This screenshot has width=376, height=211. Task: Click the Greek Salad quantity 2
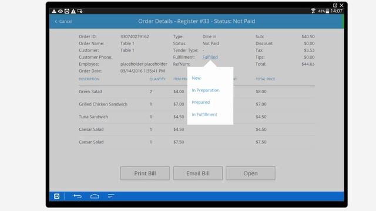pyautogui.click(x=151, y=91)
